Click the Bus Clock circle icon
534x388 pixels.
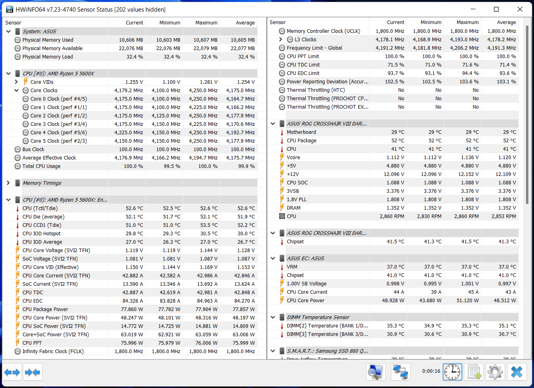(x=18, y=150)
